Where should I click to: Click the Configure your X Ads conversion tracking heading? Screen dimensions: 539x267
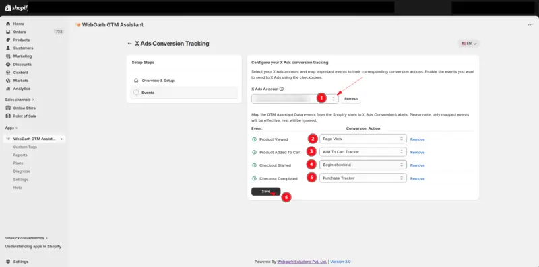pos(290,63)
